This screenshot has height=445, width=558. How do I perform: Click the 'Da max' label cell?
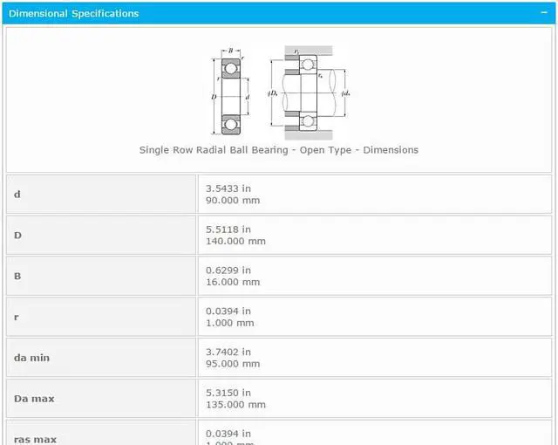(x=101, y=399)
